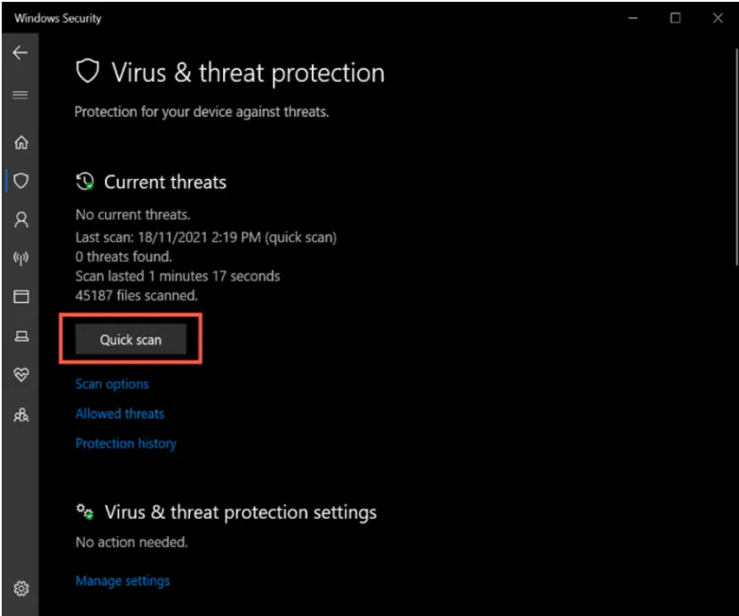Open the Home sidebar icon
739x616 pixels.
click(x=22, y=142)
